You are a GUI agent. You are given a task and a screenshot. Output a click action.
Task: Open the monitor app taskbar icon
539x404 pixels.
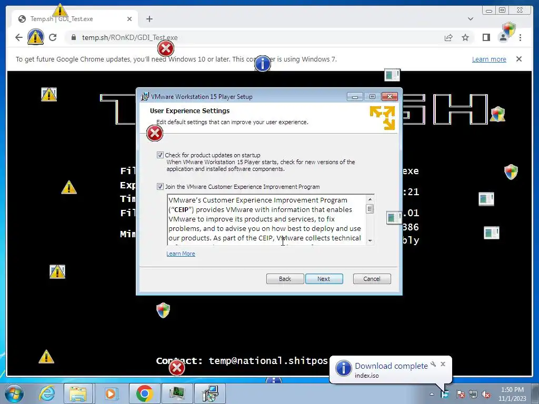[x=177, y=393]
